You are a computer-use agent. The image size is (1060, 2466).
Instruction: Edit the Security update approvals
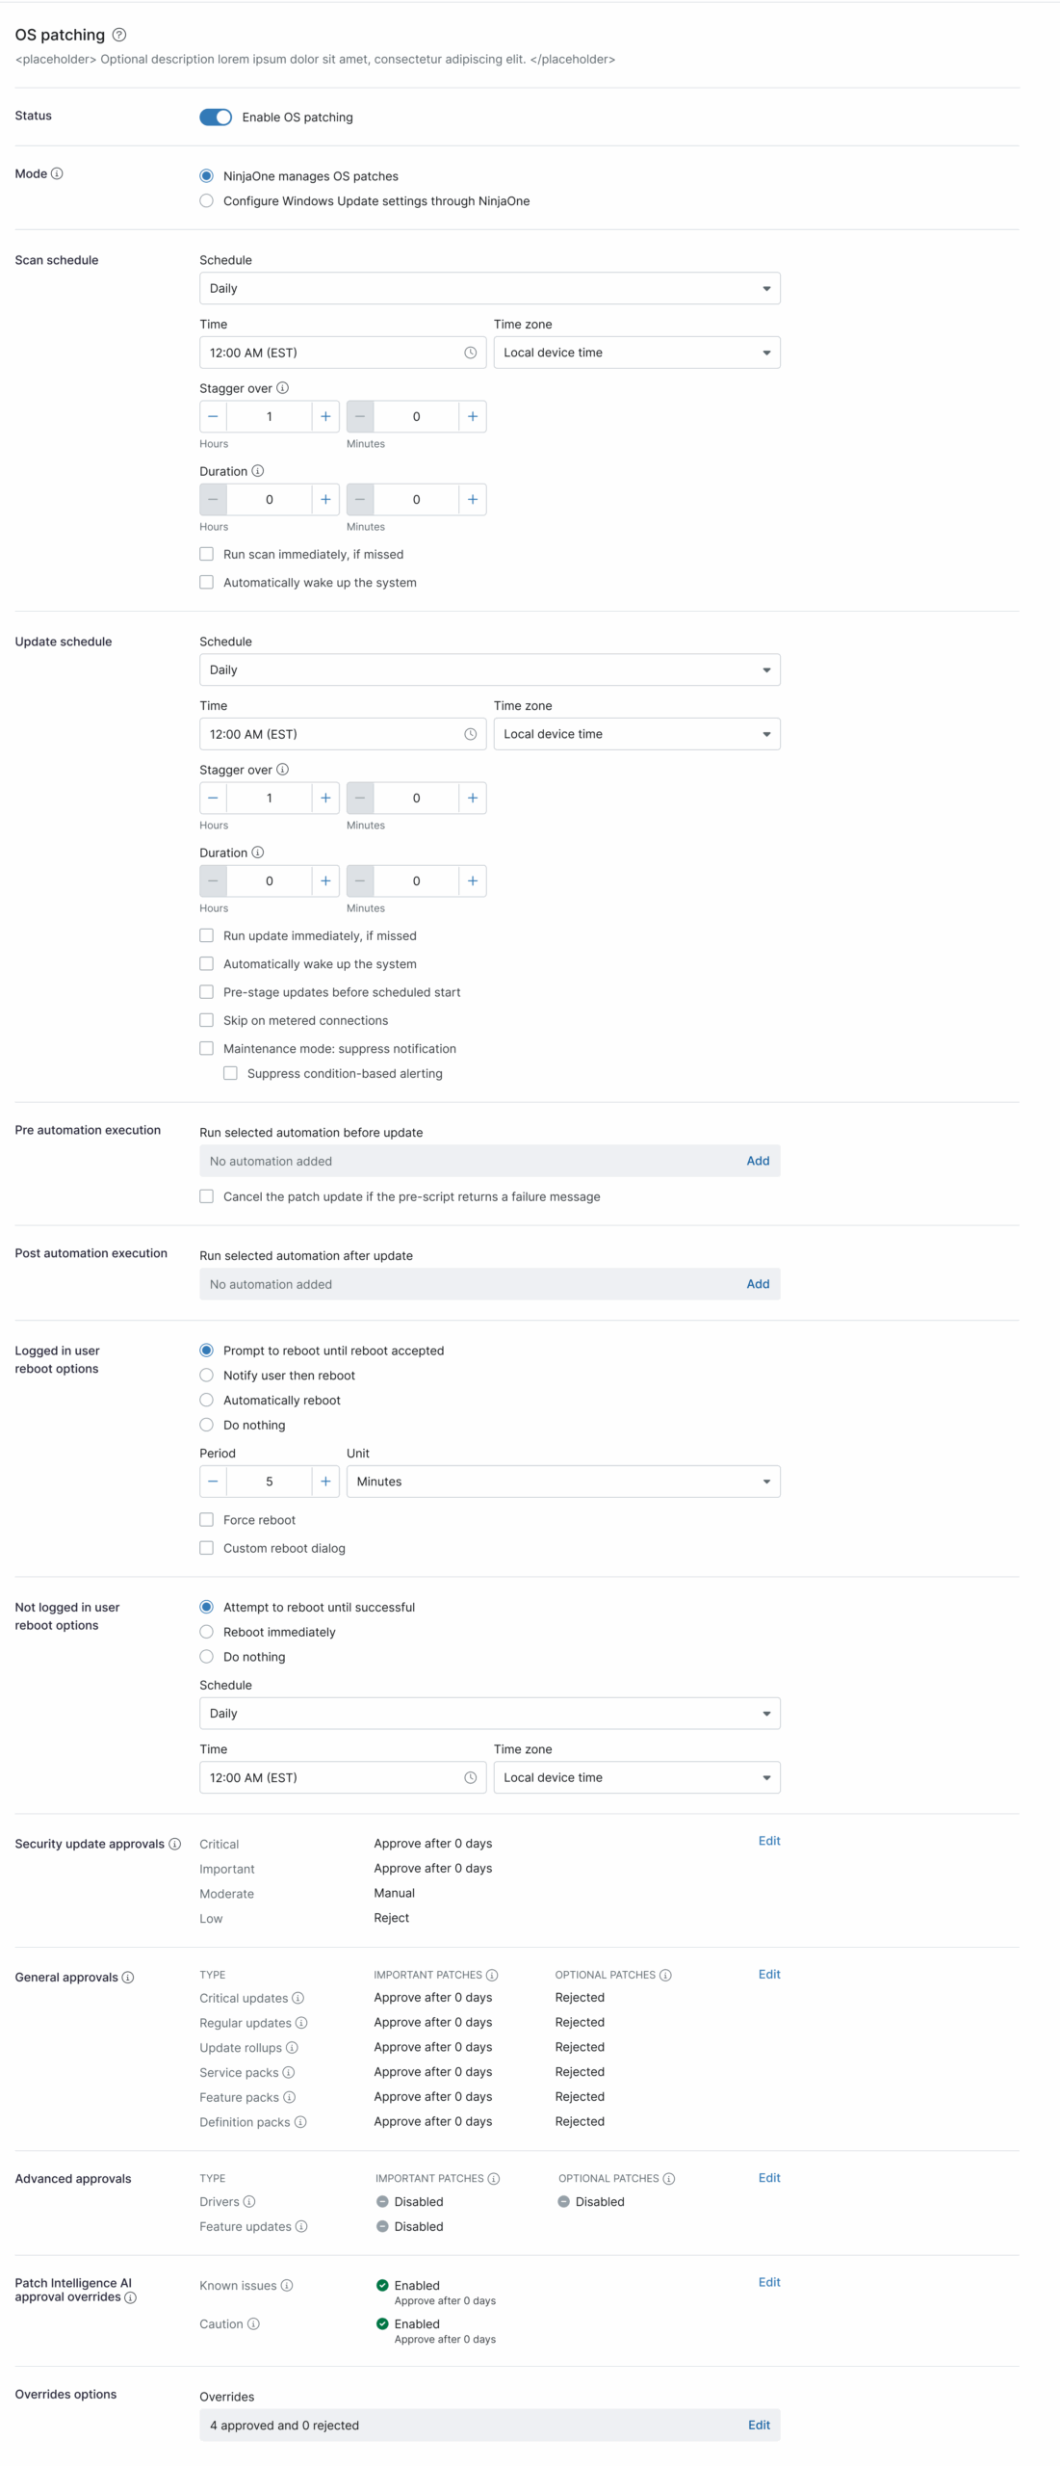(x=768, y=1841)
